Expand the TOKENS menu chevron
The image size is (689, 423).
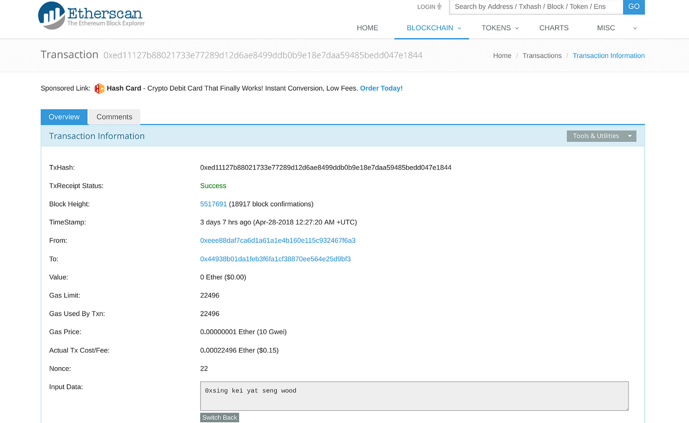(517, 28)
